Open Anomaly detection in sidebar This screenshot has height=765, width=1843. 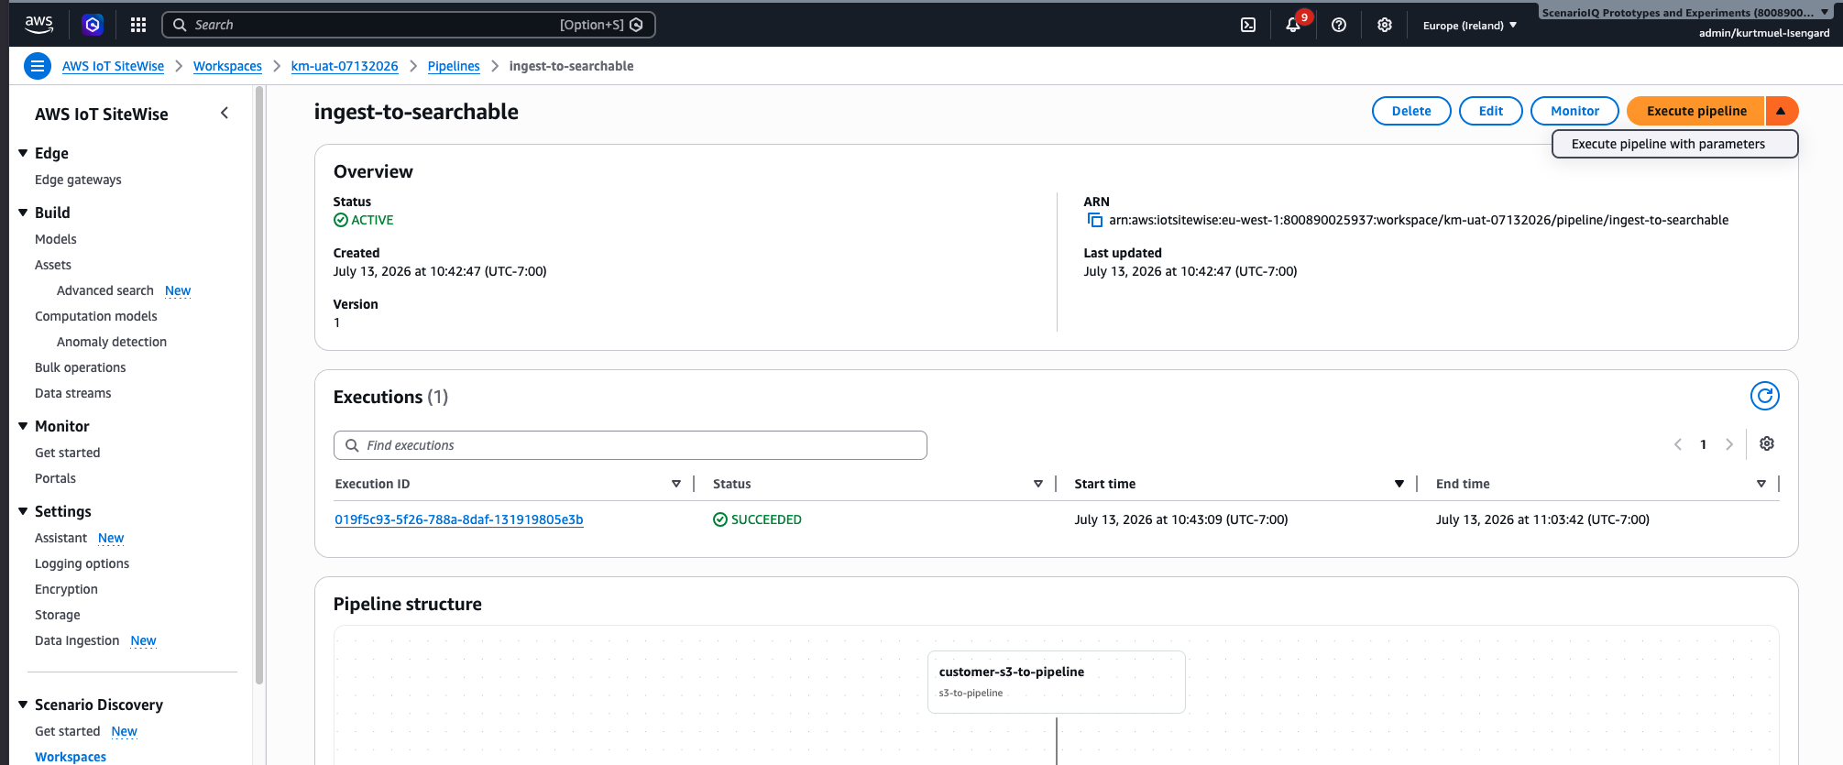coord(112,342)
